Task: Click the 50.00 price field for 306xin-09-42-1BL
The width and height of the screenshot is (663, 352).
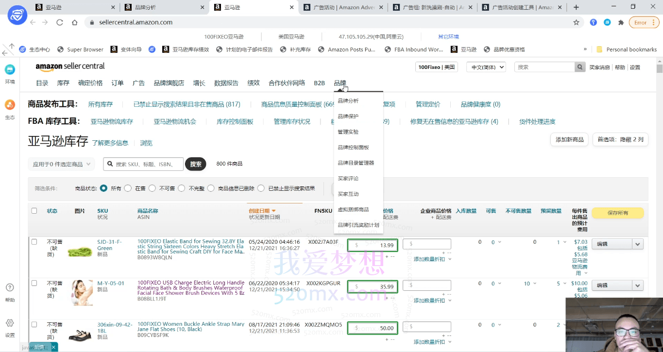Action: pos(373,328)
